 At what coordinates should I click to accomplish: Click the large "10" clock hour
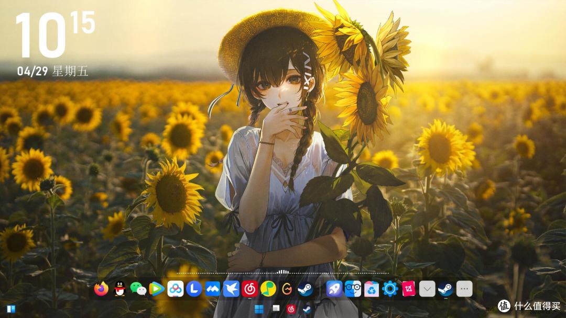pos(40,35)
